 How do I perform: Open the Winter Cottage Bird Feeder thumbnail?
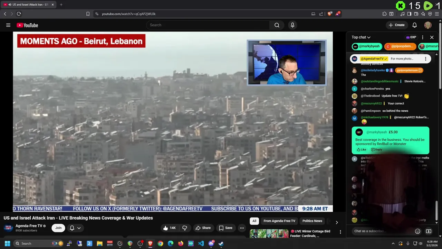(x=269, y=233)
